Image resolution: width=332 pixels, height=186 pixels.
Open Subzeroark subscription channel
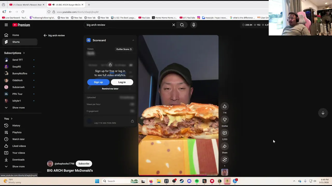(20, 87)
